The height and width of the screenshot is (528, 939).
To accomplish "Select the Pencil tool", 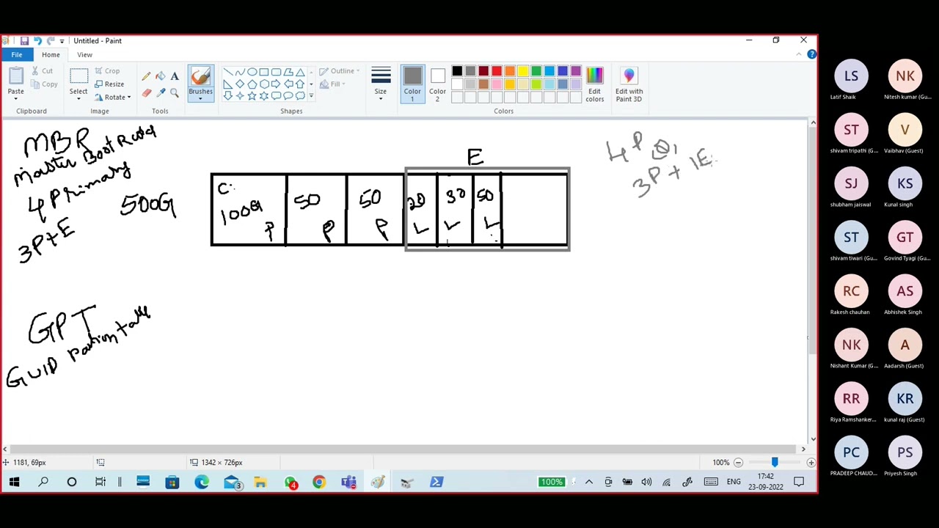I will [146, 76].
